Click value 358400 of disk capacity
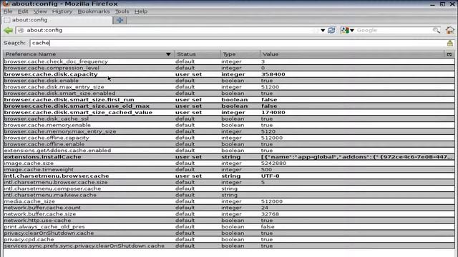 tap(273, 74)
